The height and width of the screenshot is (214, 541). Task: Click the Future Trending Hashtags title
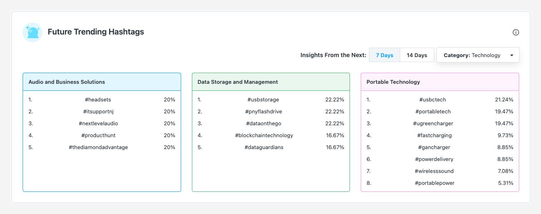pos(96,32)
